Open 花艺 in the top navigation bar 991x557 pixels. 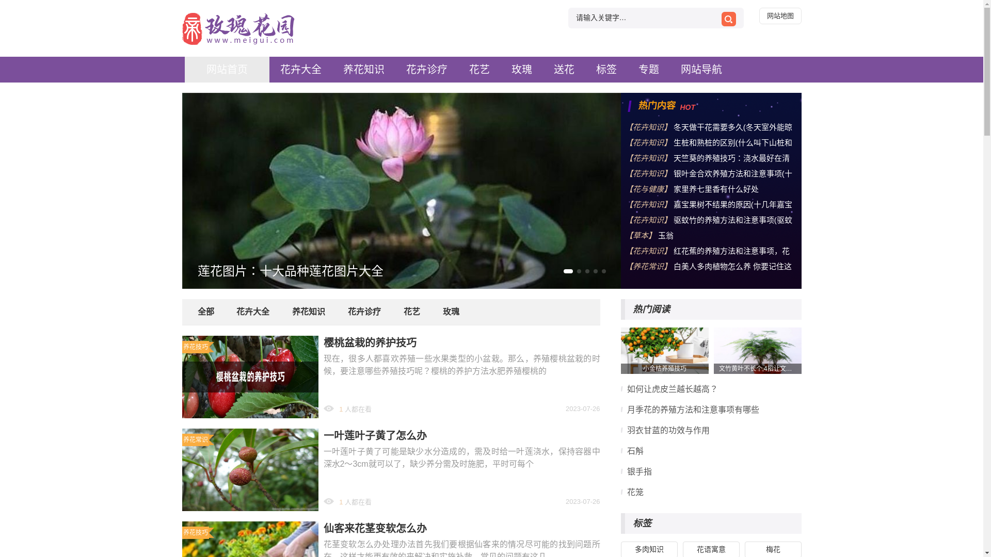click(x=479, y=70)
